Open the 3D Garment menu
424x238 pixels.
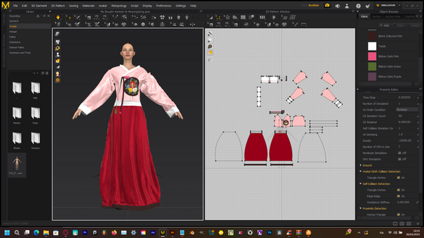point(39,6)
